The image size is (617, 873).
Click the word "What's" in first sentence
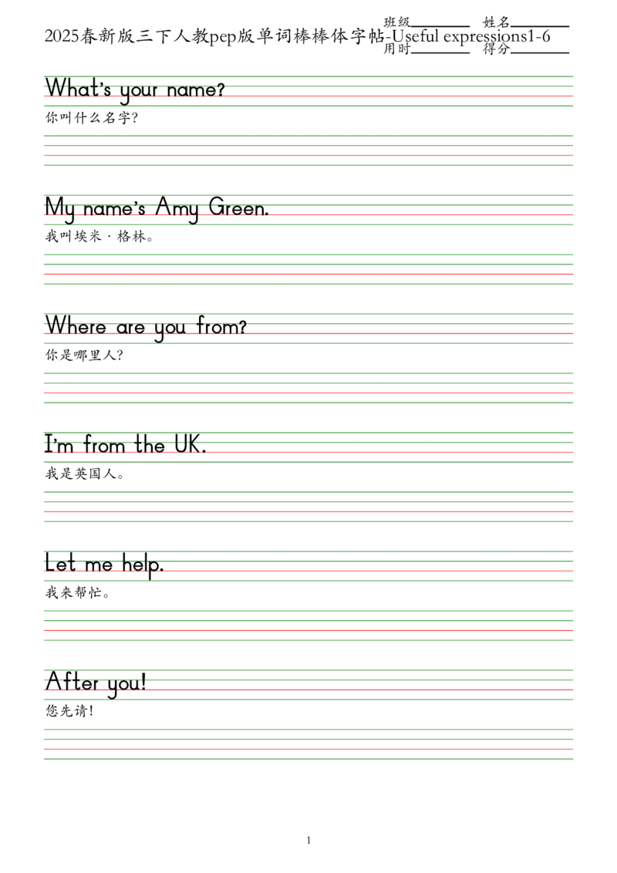coord(78,89)
